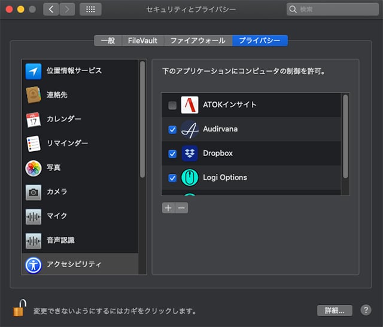
Task: Select the Audirvana app name
Action: (220, 129)
